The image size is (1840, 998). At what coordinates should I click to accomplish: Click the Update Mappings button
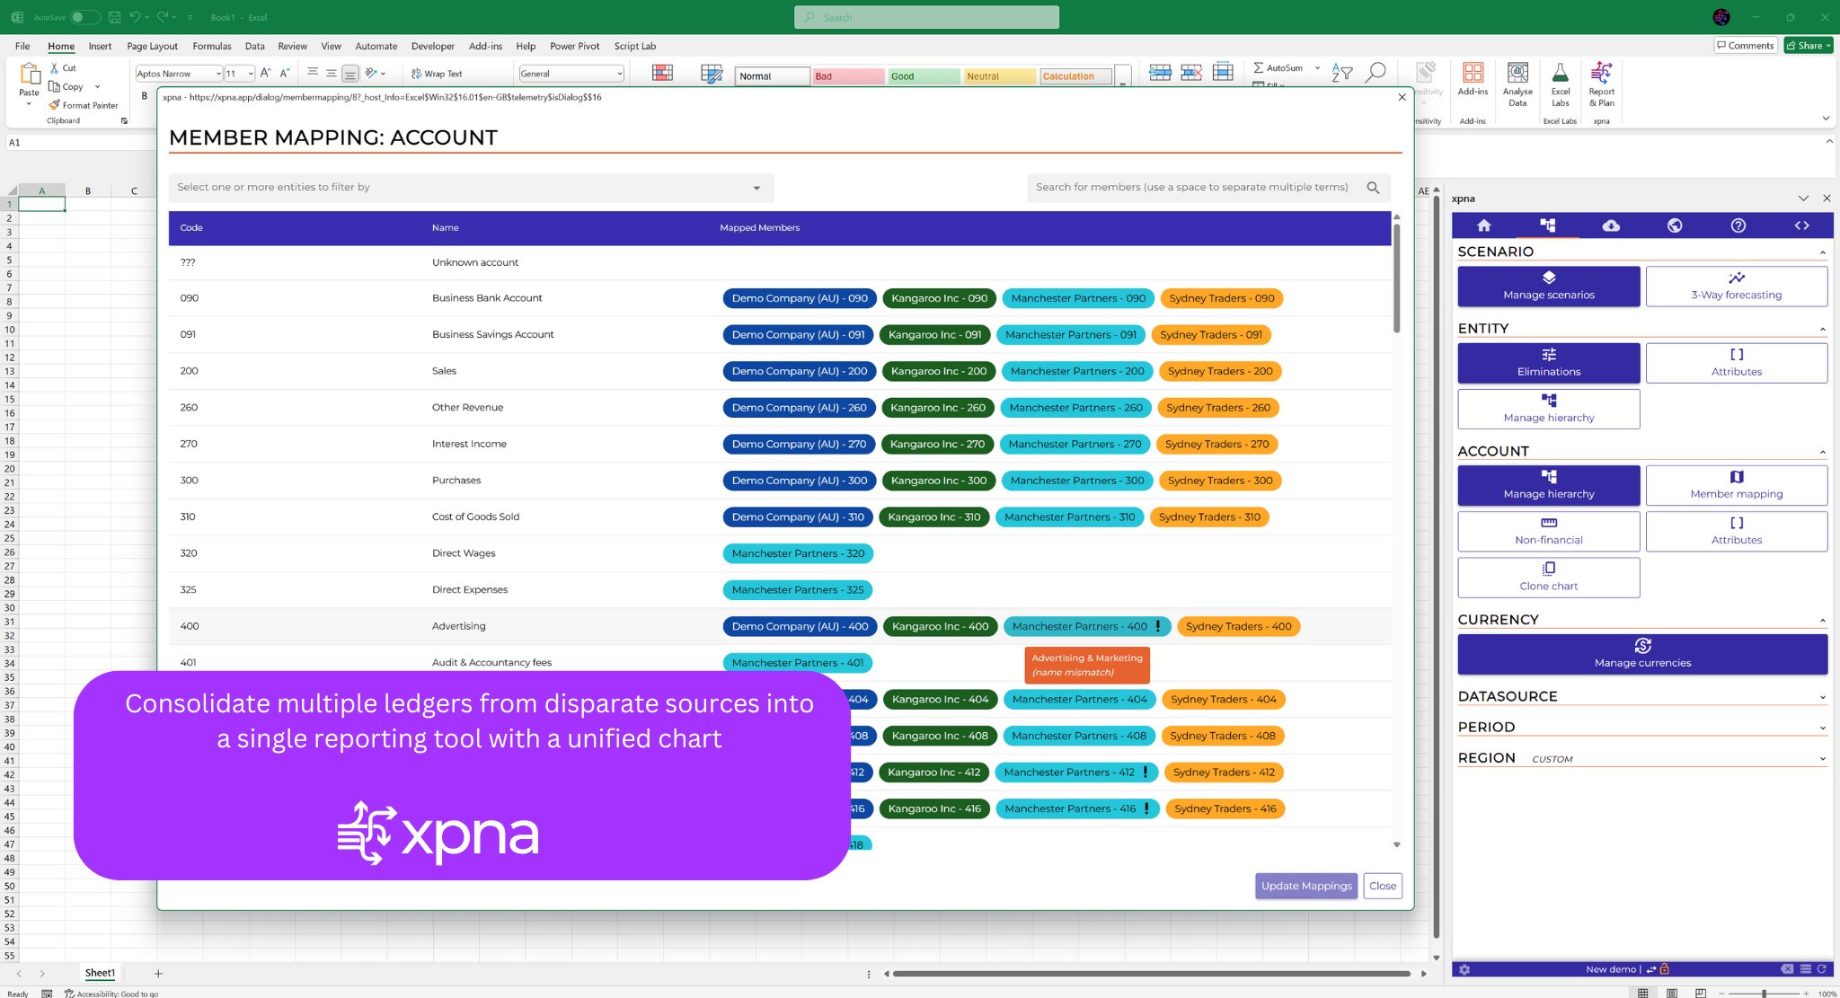1305,886
